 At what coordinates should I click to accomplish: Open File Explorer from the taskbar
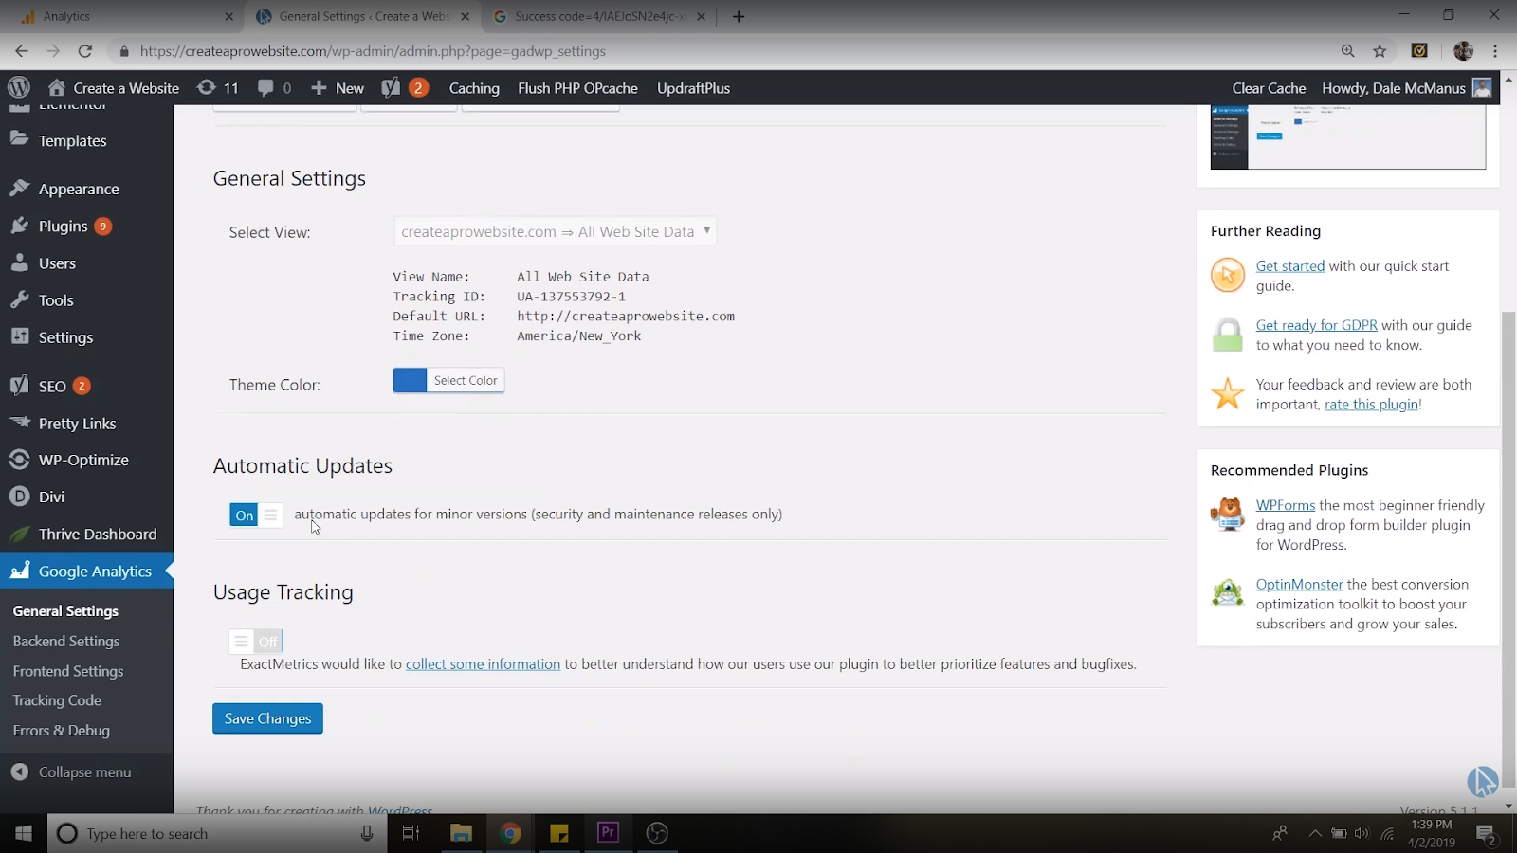point(461,833)
